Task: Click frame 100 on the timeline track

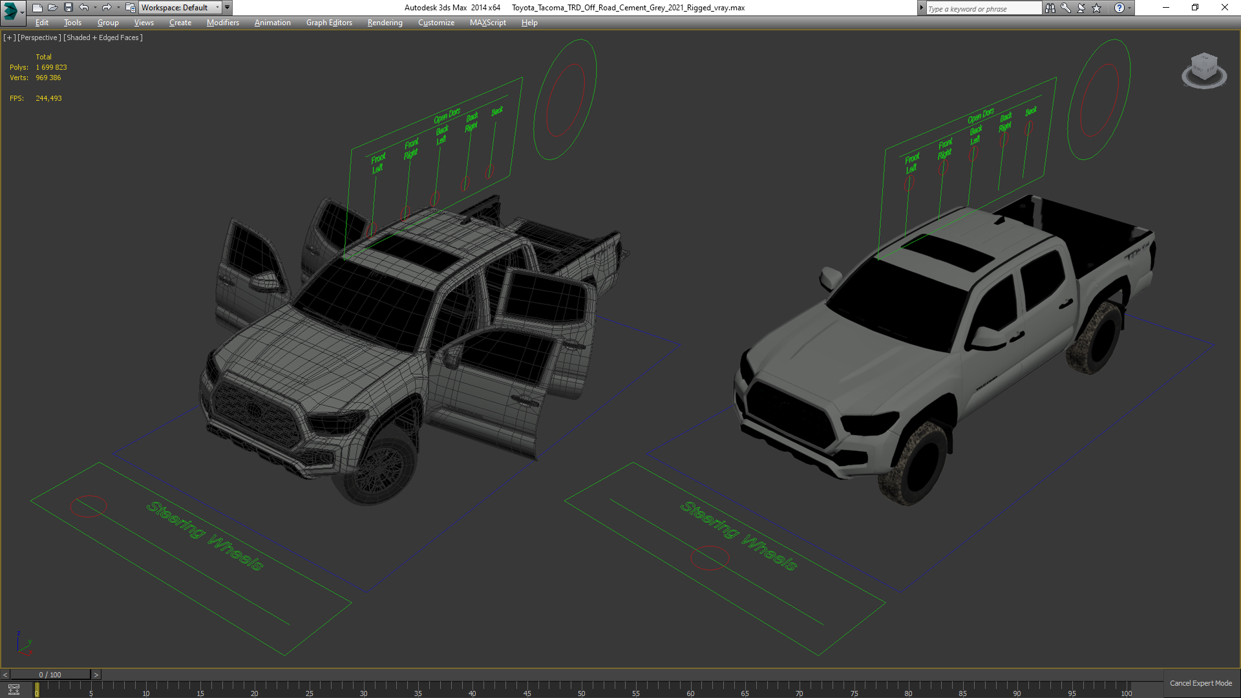Action: [x=1126, y=689]
